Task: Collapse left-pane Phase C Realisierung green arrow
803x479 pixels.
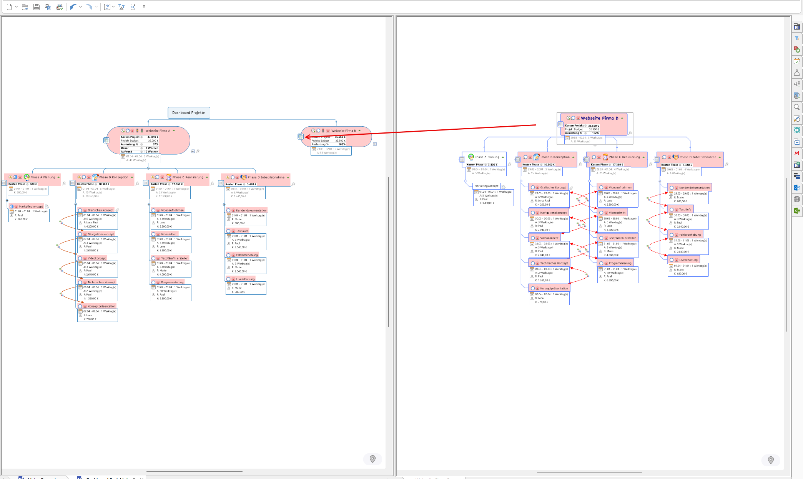Action: 207,177
